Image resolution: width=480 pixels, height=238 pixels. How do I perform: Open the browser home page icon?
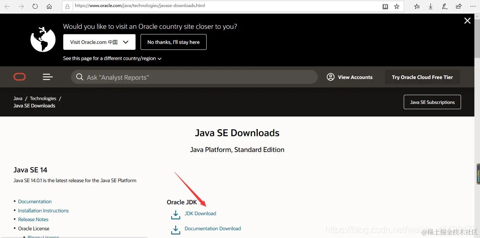[49, 7]
